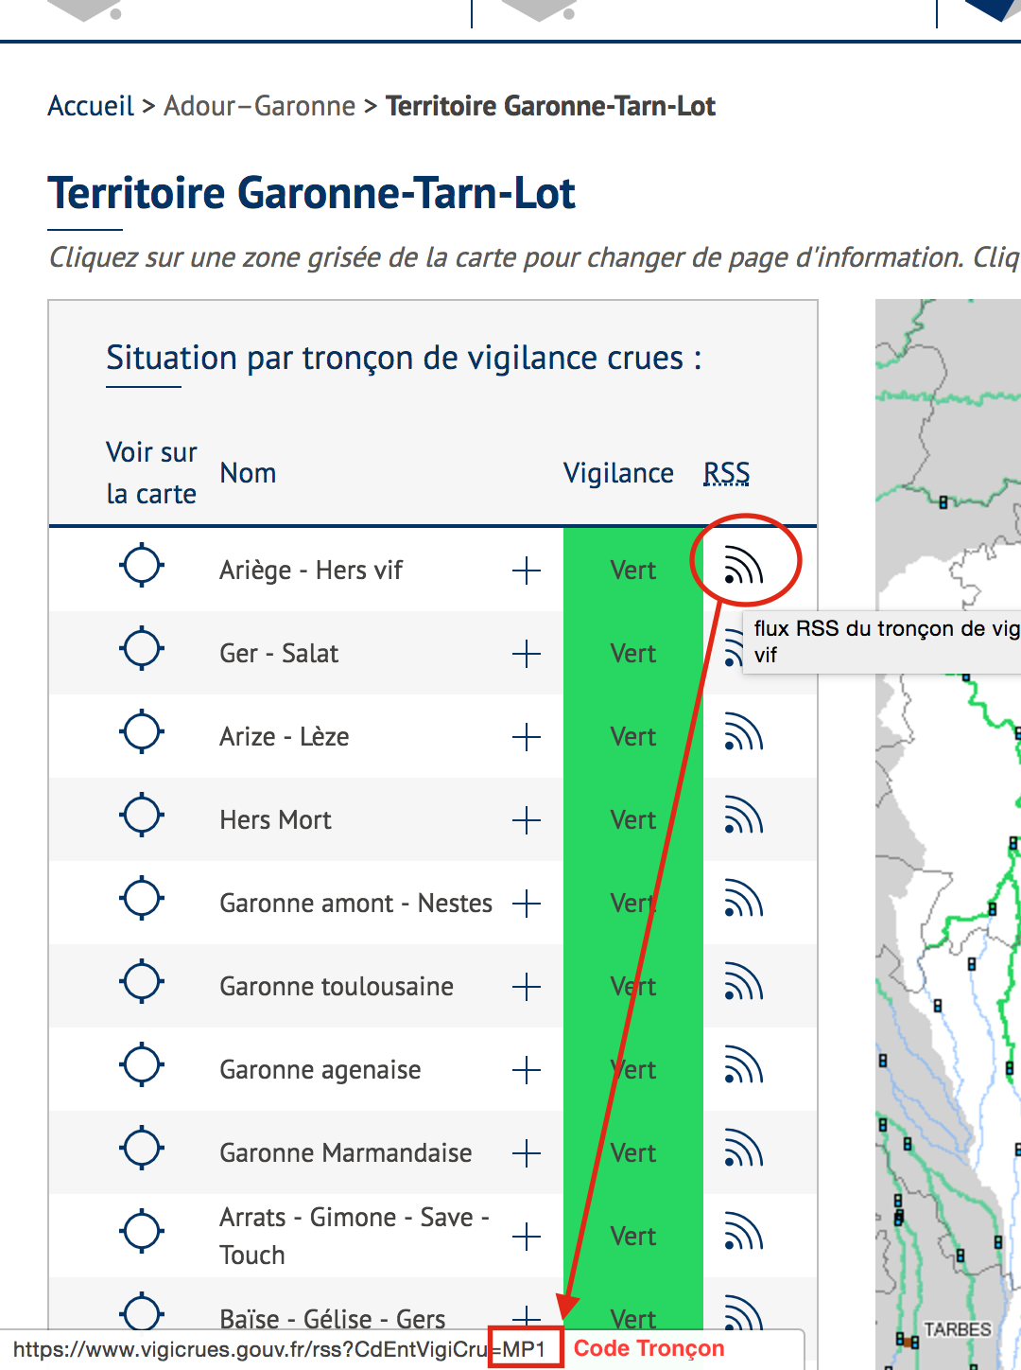Expand Garonne Marmandaise plus sign
Viewport: 1021px width, 1370px height.
pos(526,1153)
